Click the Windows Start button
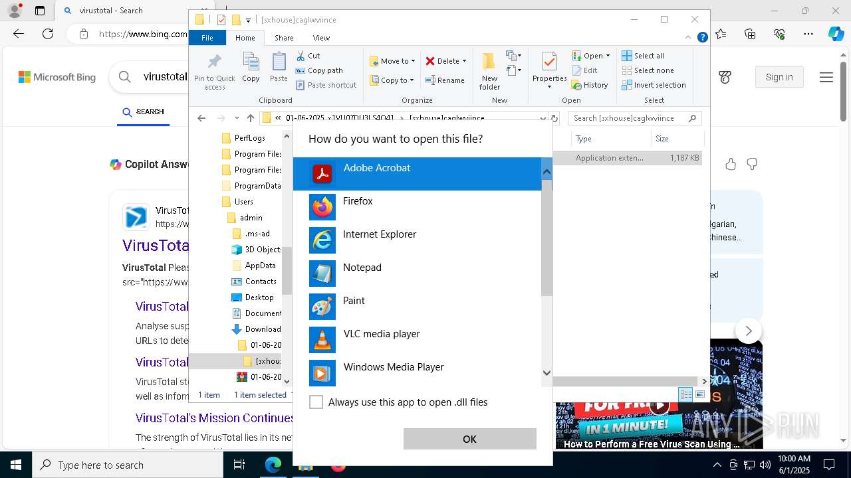Image resolution: width=851 pixels, height=478 pixels. coord(16,465)
